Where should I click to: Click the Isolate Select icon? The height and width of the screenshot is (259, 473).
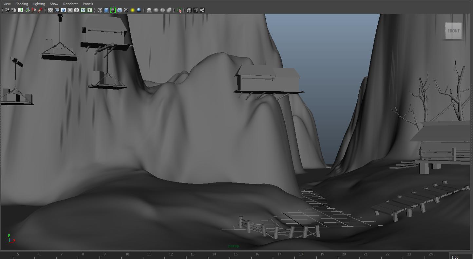point(179,10)
